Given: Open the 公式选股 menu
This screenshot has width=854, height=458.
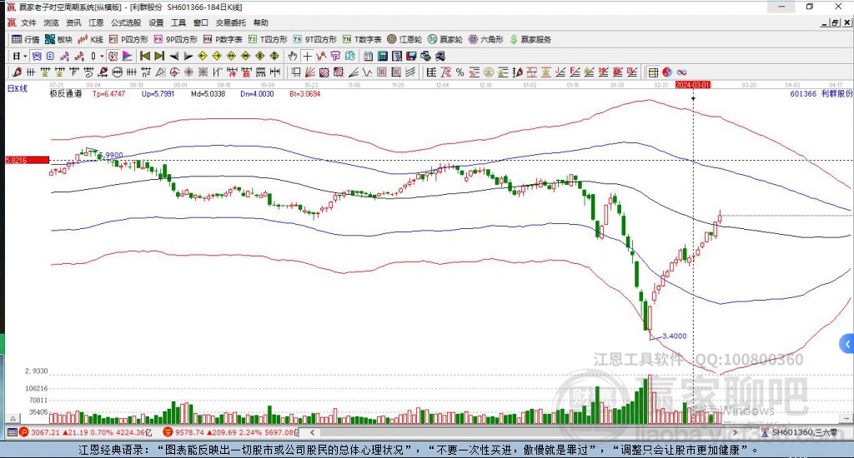Looking at the screenshot, I should coord(126,22).
